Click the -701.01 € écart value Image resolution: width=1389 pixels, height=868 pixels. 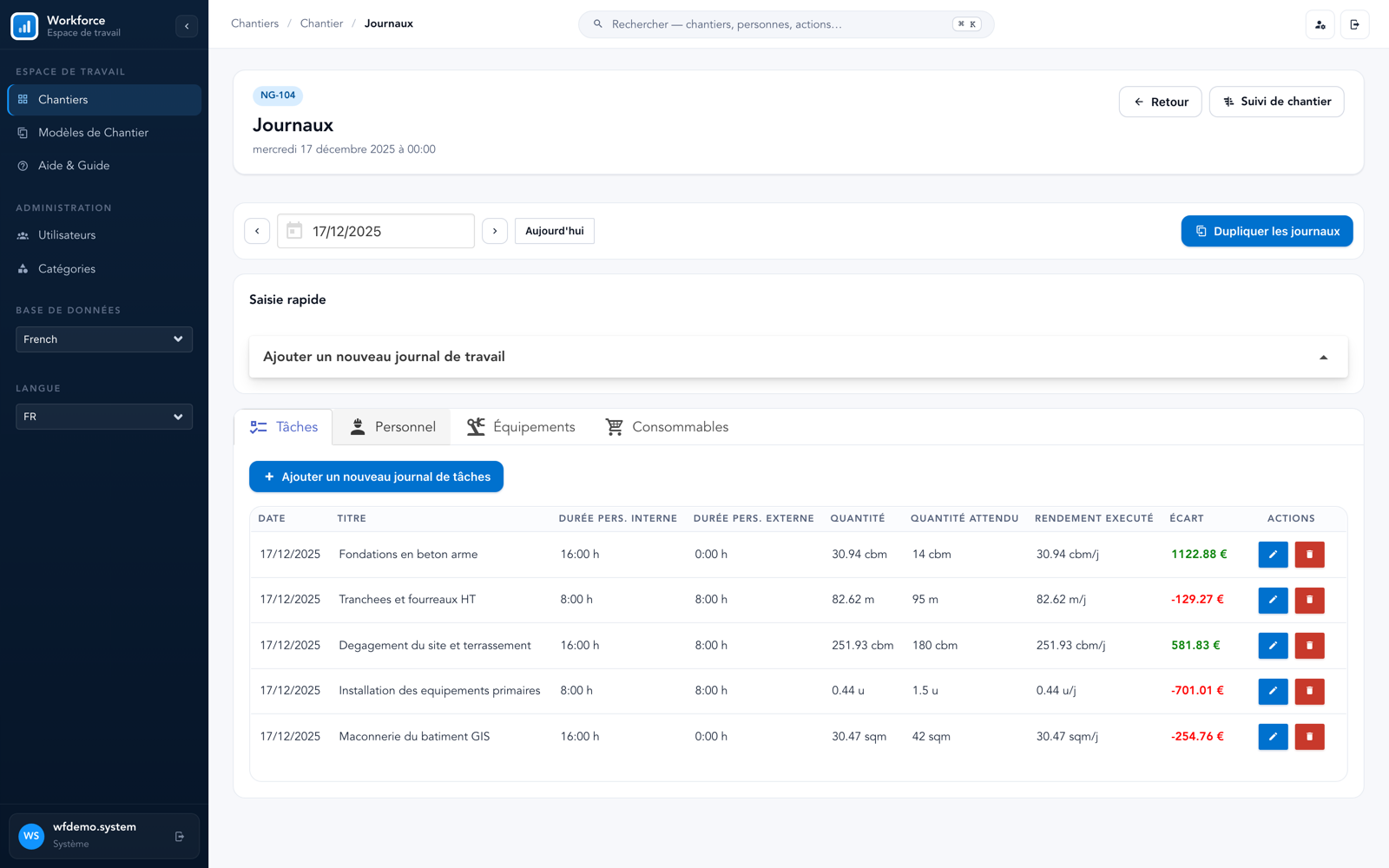pyautogui.click(x=1197, y=690)
